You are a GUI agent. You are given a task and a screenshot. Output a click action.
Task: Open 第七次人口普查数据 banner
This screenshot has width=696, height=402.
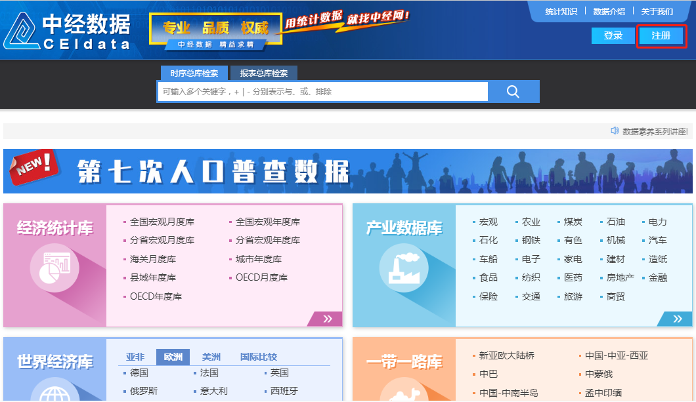[347, 171]
